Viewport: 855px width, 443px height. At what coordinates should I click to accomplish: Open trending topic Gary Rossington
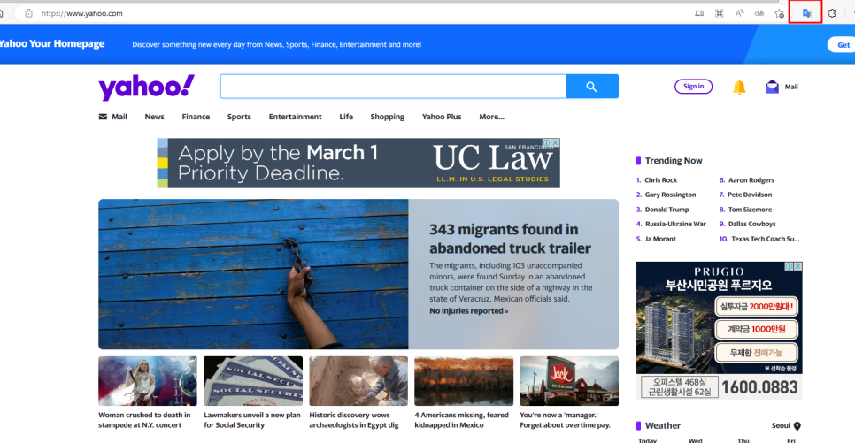670,195
